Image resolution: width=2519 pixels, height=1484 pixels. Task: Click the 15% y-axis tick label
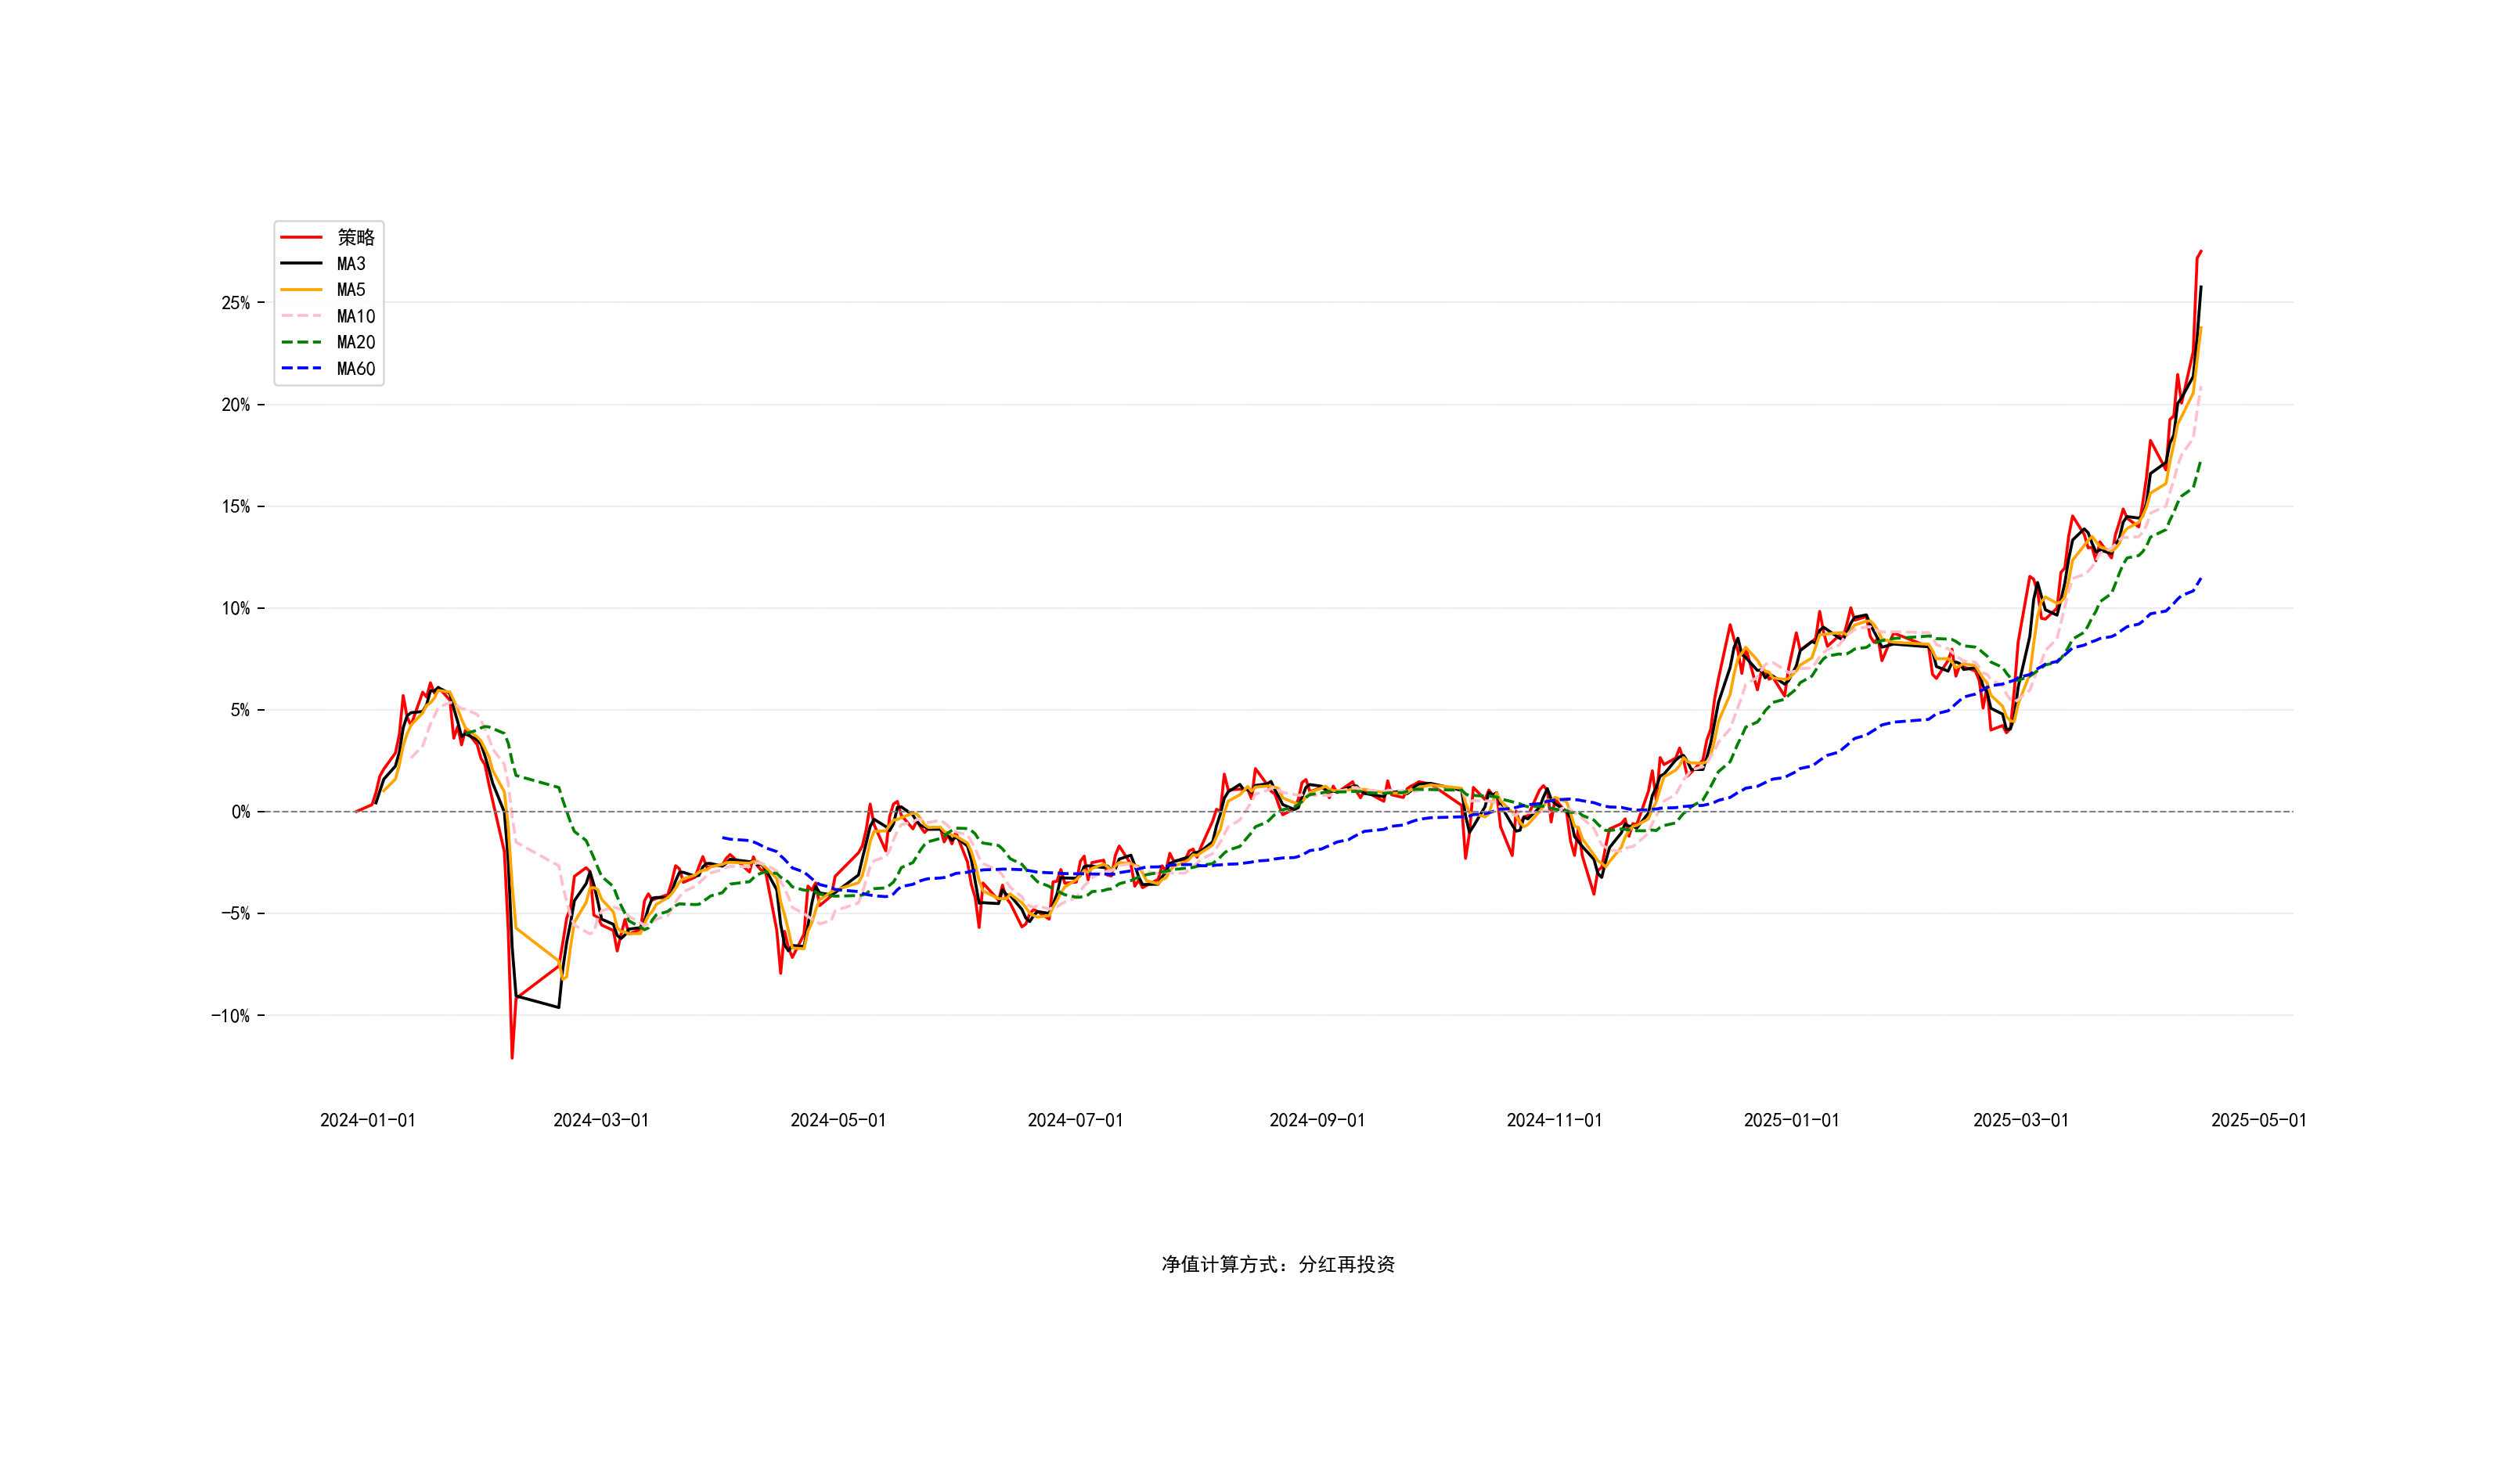point(236,507)
